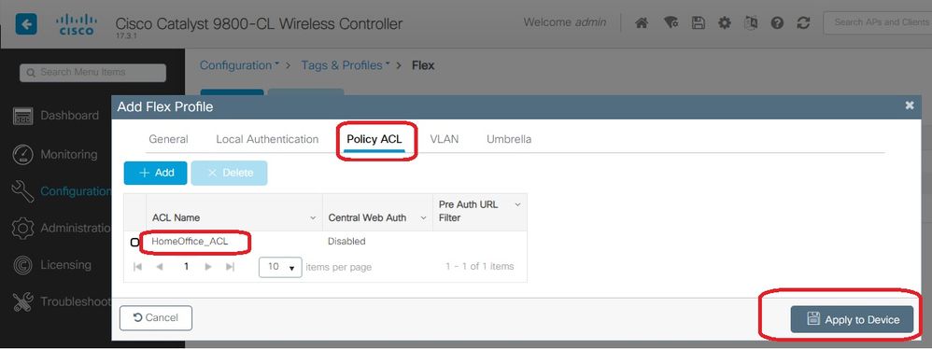Click the Save configuration floppy icon
932x349 pixels.
[698, 23]
